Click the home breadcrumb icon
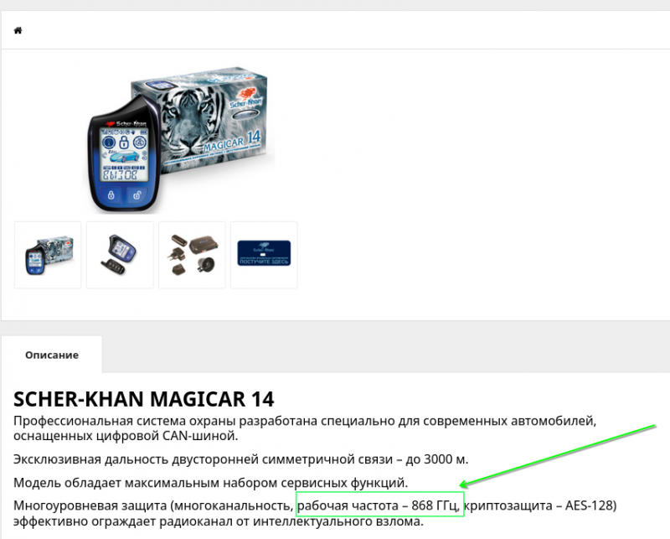The height and width of the screenshot is (539, 670). [x=18, y=30]
